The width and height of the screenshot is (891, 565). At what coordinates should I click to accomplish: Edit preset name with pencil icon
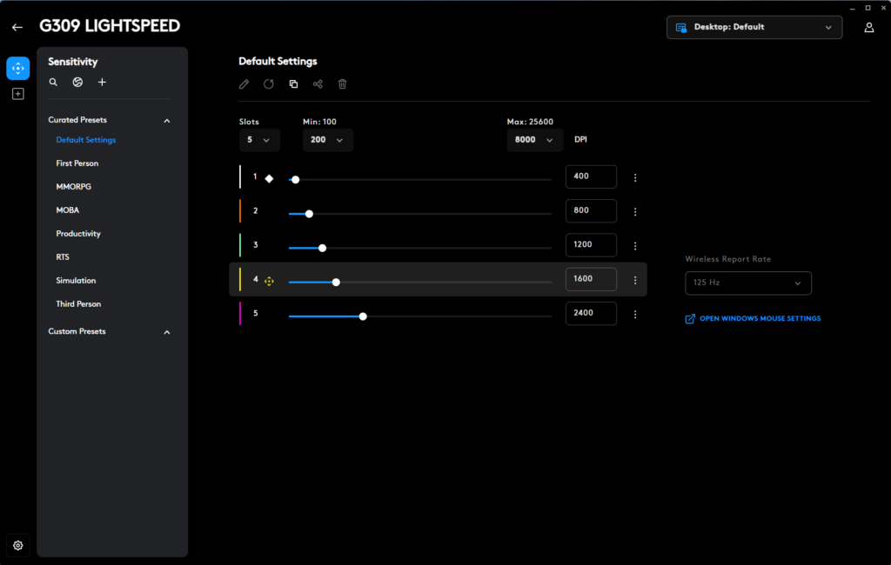(x=245, y=84)
